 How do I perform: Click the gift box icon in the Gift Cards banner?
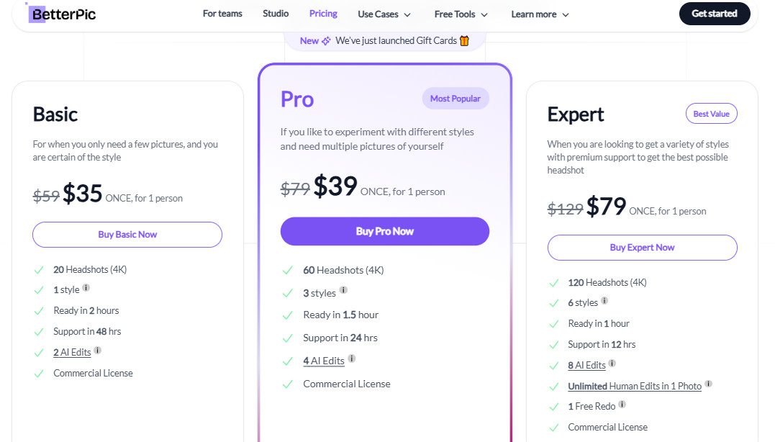(x=465, y=41)
